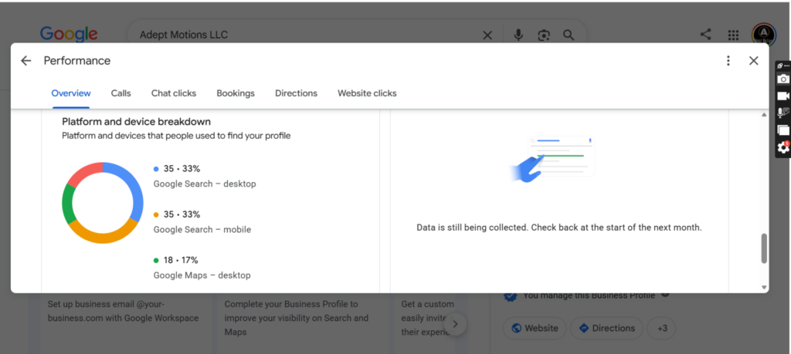The height and width of the screenshot is (354, 791).
Task: Click the dialog vertical scrollbar thumb
Action: (x=764, y=248)
